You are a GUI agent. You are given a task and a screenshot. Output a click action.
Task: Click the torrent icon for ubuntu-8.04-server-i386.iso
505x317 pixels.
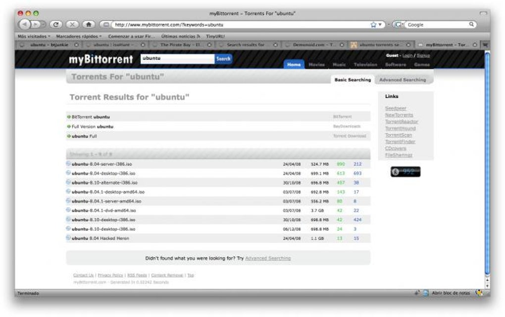[x=68, y=164]
